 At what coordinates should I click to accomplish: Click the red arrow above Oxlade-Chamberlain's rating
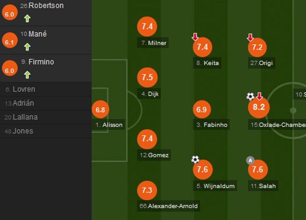click(x=259, y=96)
